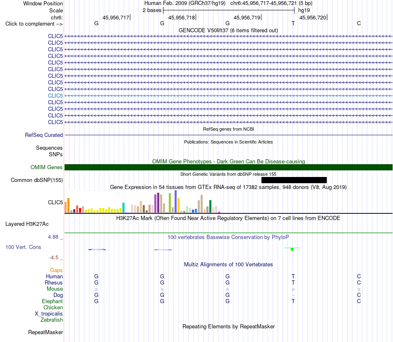Click the Scale track label
The height and width of the screenshot is (342, 393).
point(56,10)
